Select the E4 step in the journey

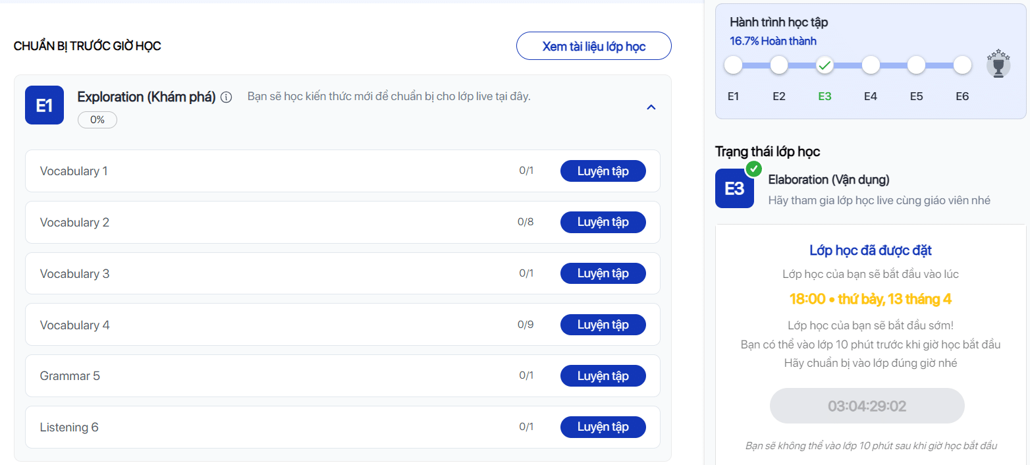point(871,65)
